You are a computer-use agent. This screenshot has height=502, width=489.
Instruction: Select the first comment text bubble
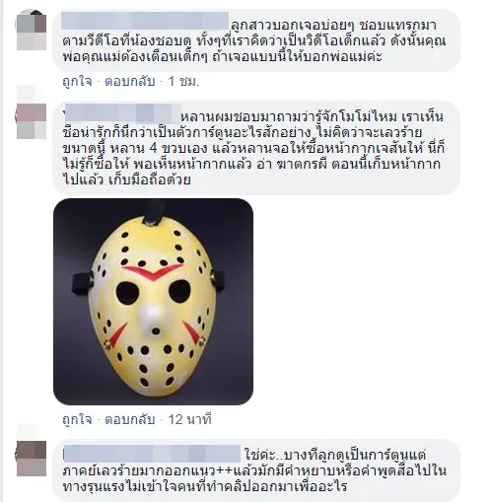256,40
